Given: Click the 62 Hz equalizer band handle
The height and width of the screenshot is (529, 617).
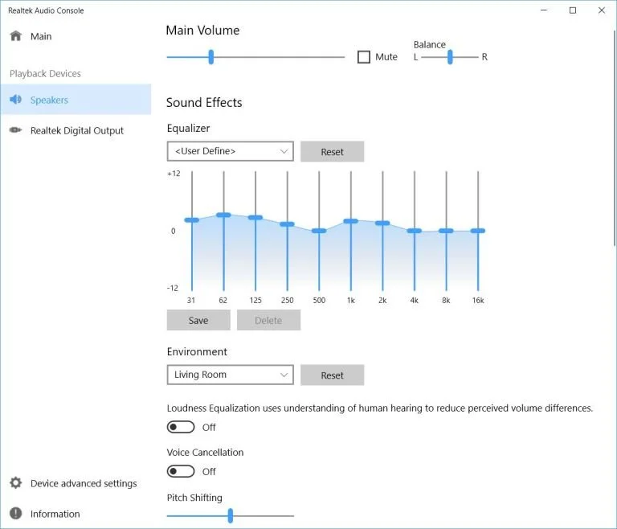Looking at the screenshot, I should 223,215.
